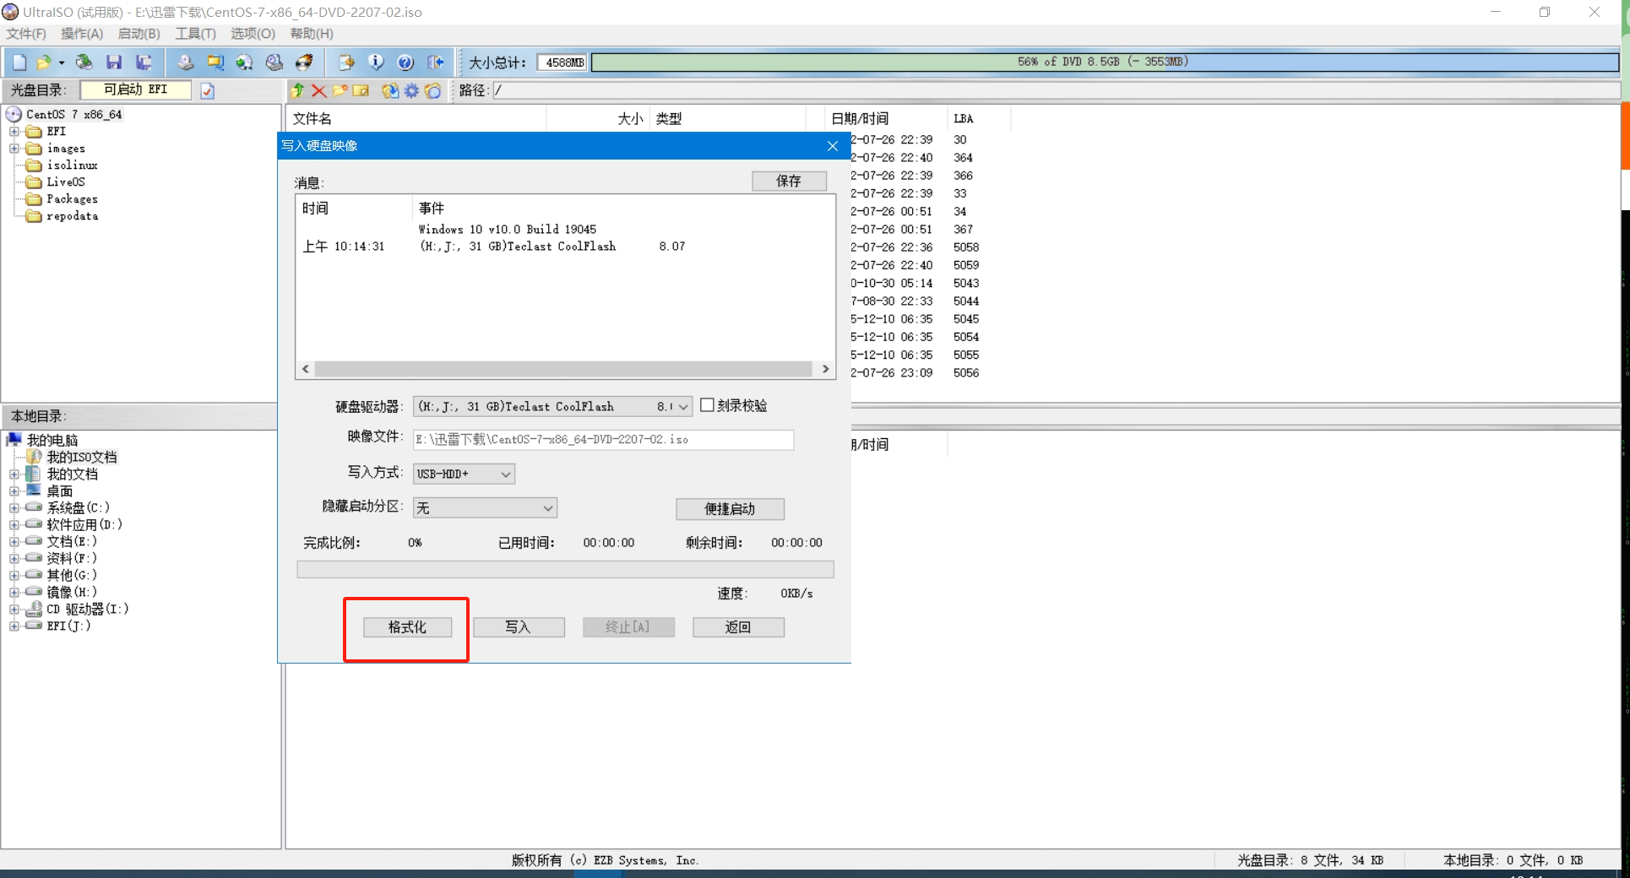Click the Save floppy disk icon

tap(114, 62)
